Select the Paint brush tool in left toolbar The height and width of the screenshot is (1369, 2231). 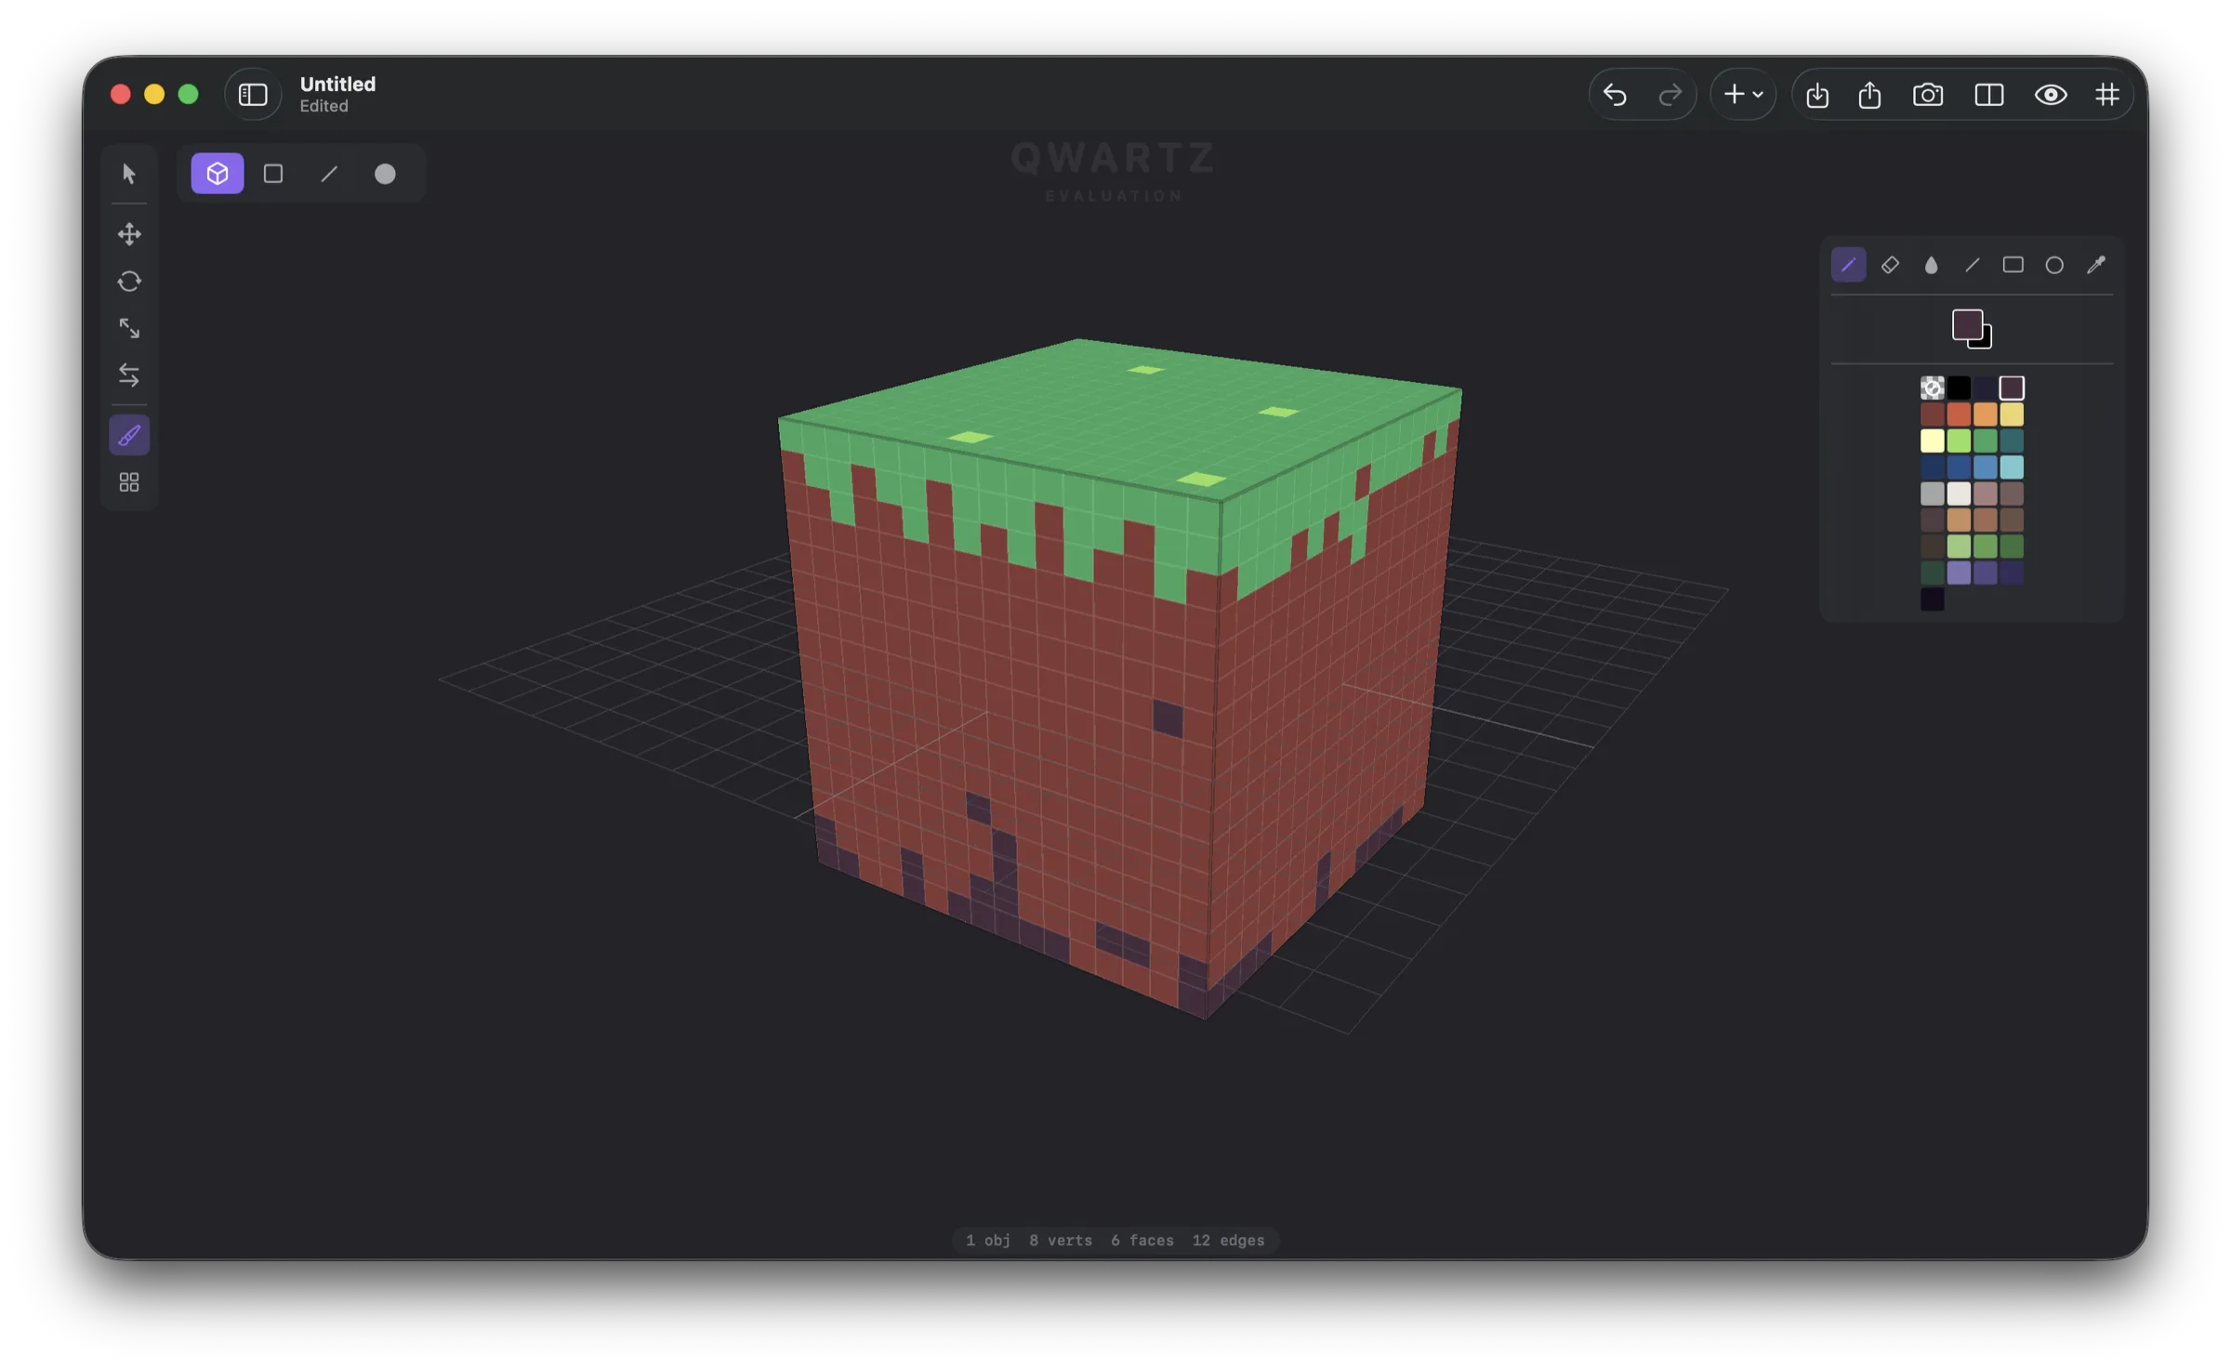point(129,435)
